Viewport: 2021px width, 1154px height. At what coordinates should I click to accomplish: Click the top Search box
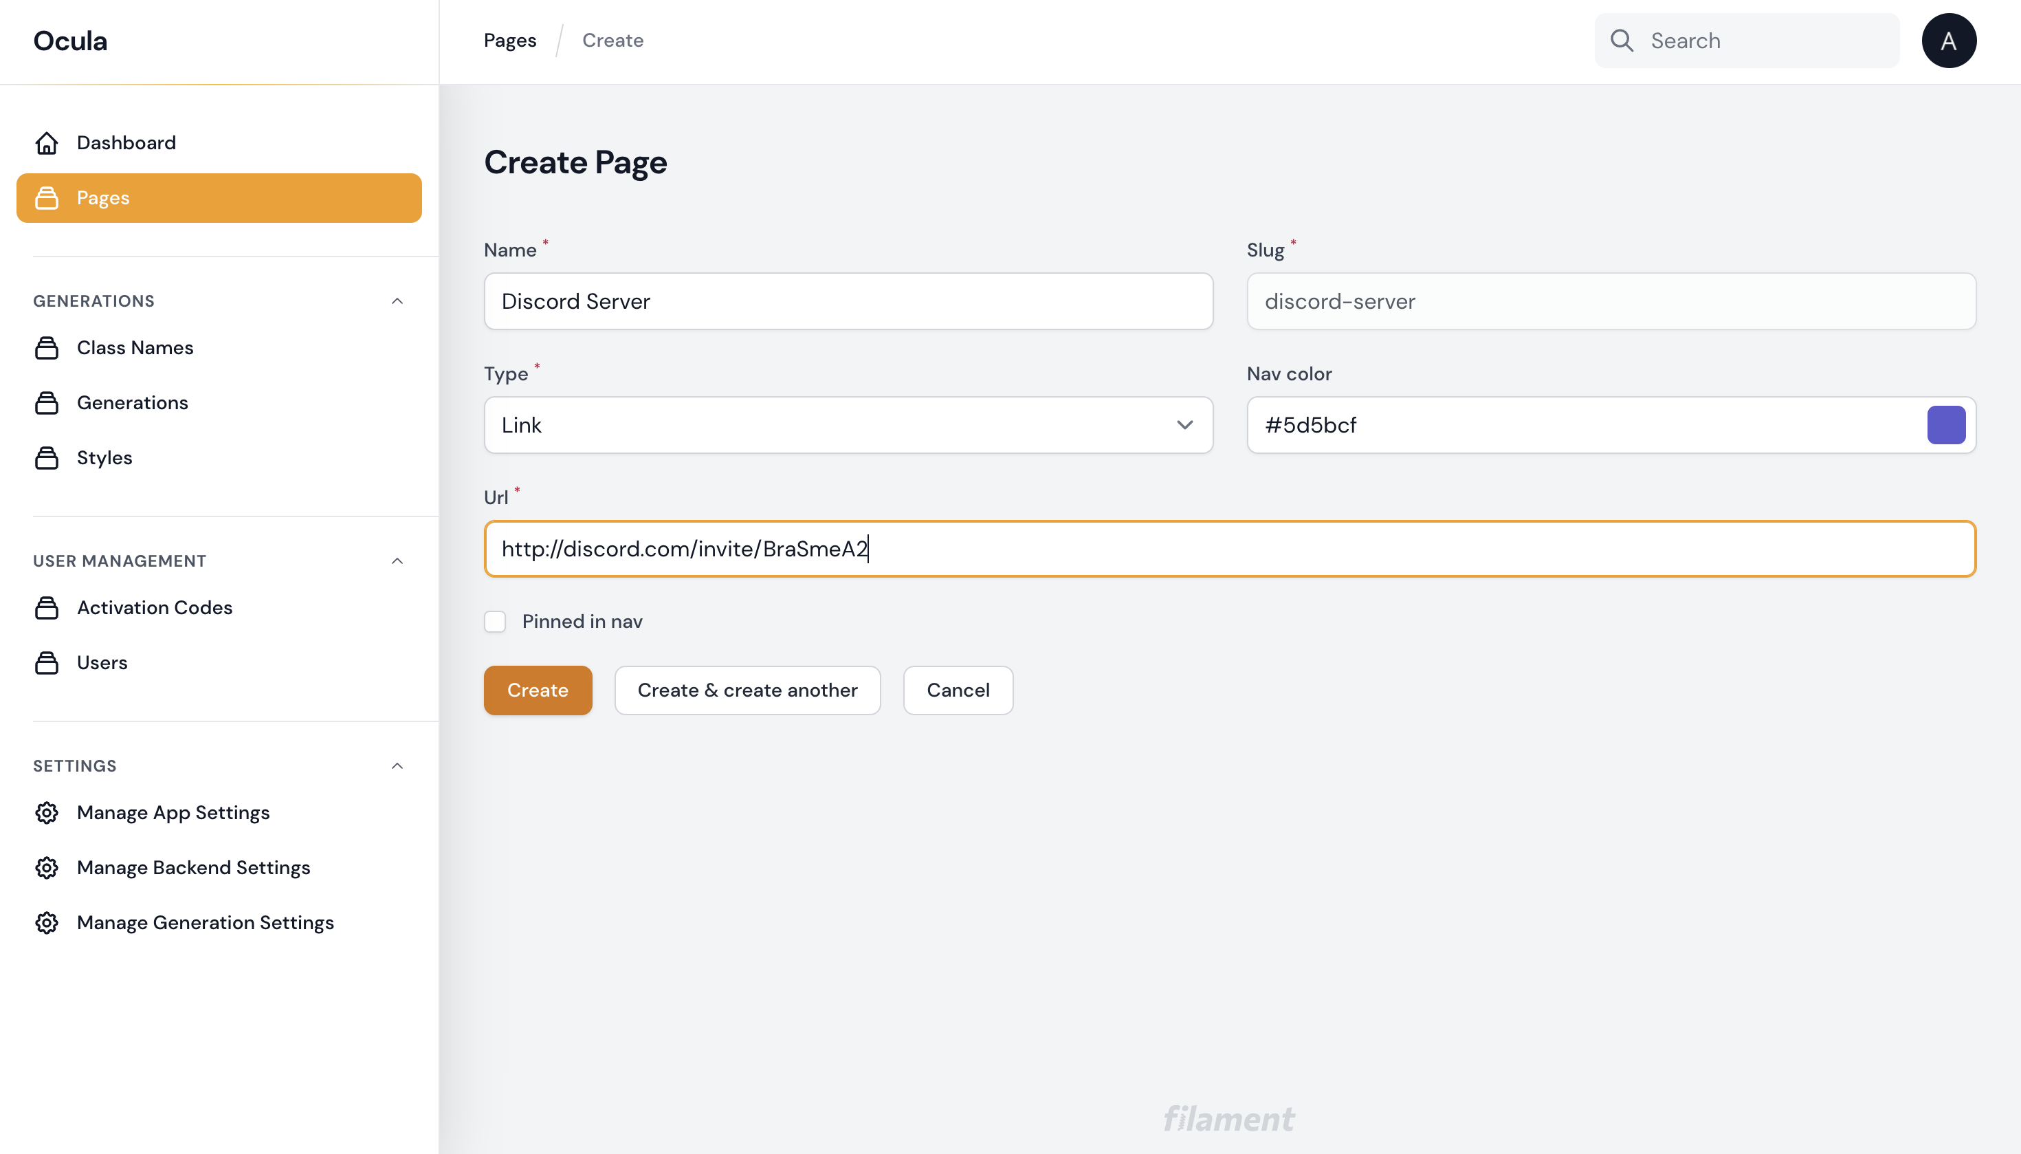coord(1746,41)
